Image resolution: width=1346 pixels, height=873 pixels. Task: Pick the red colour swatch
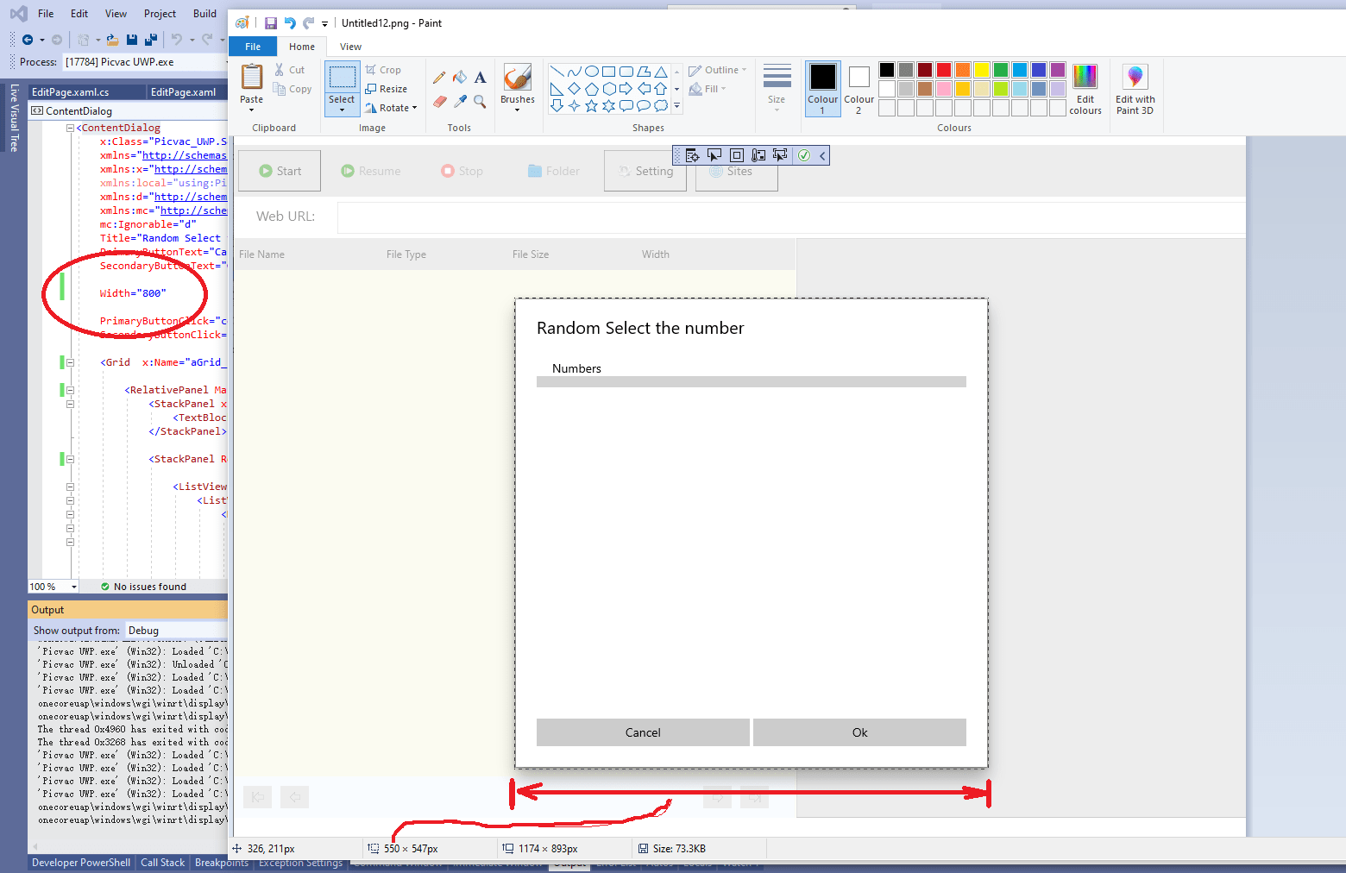tap(942, 69)
